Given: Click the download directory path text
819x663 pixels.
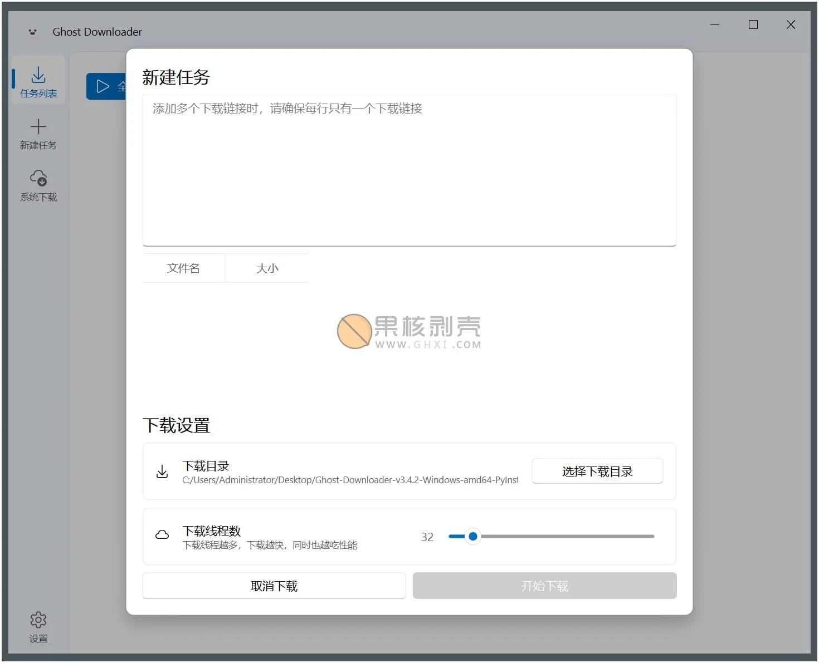Looking at the screenshot, I should 350,480.
